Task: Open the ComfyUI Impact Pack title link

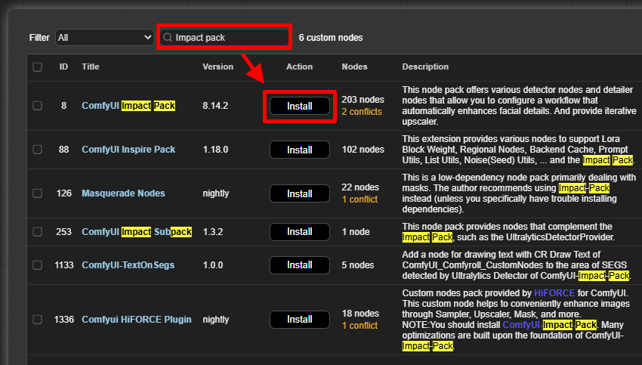Action: pos(128,106)
